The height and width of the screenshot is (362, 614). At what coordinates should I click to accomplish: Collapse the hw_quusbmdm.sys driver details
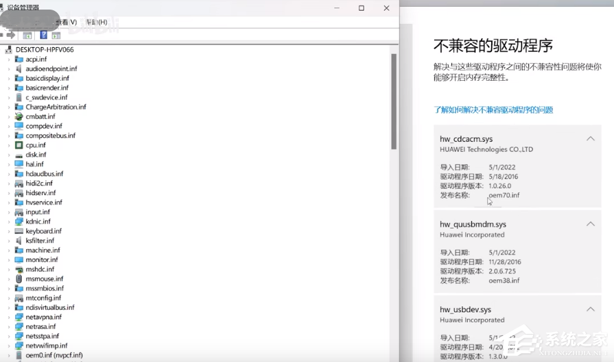click(590, 224)
